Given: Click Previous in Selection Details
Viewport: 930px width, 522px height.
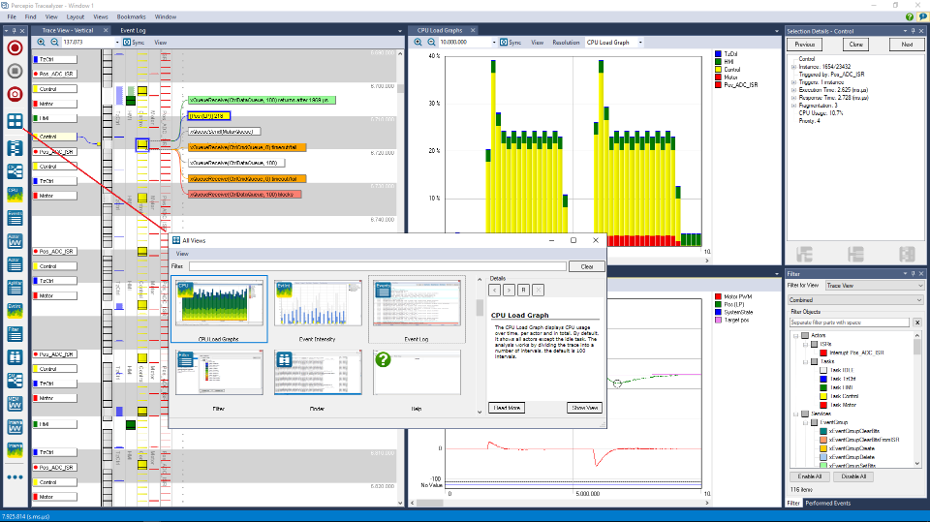Looking at the screenshot, I should tap(804, 45).
